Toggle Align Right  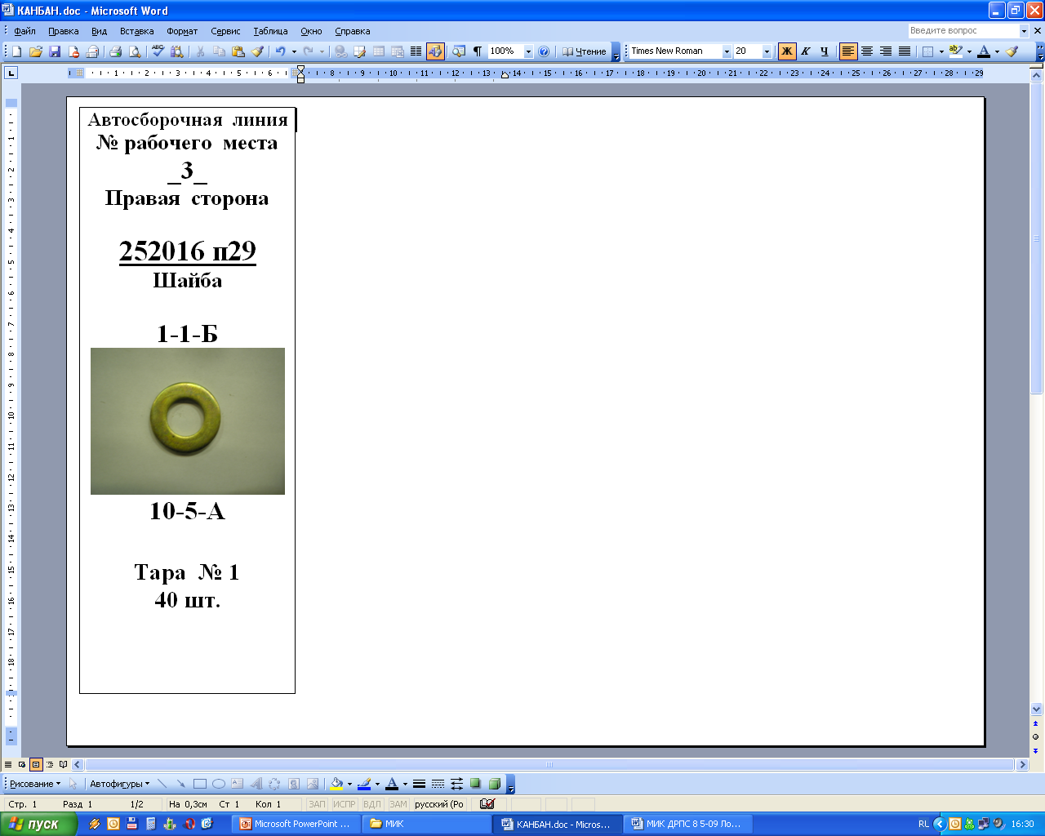pos(886,51)
